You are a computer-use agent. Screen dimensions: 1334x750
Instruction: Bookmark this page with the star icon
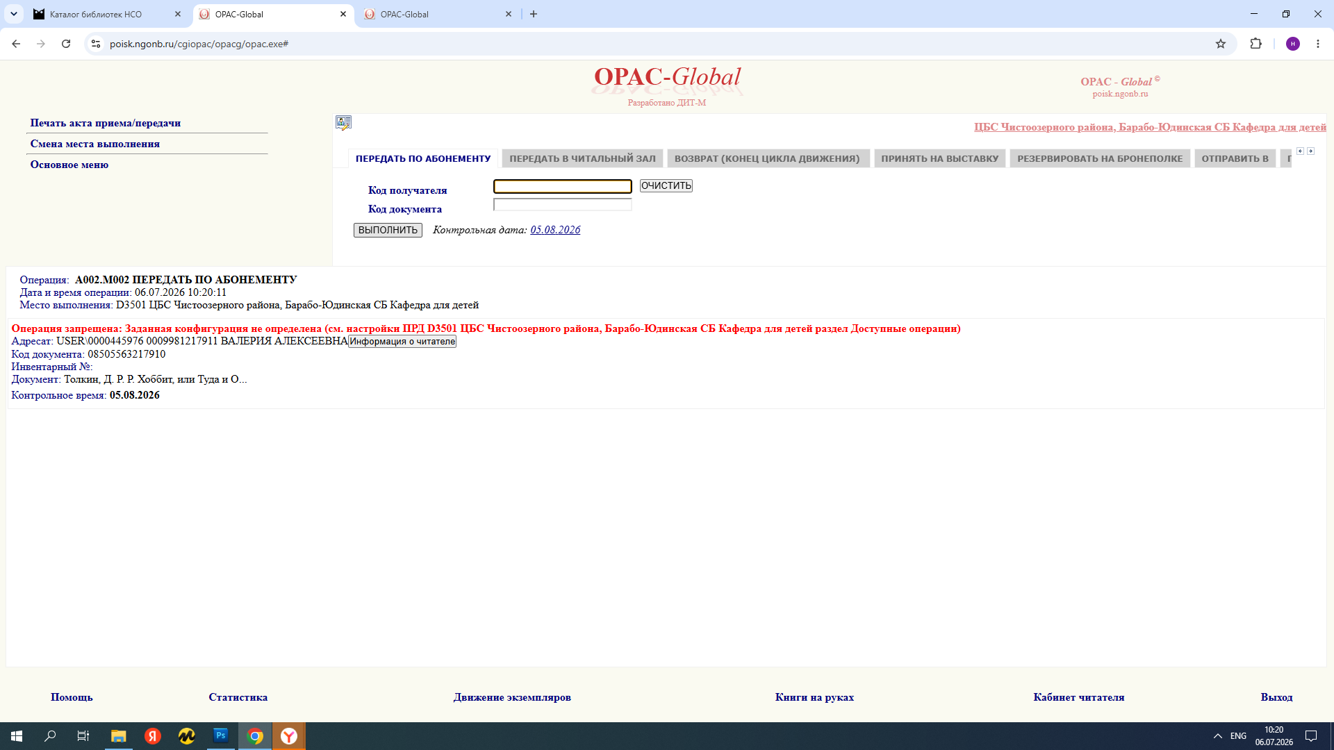click(x=1221, y=44)
